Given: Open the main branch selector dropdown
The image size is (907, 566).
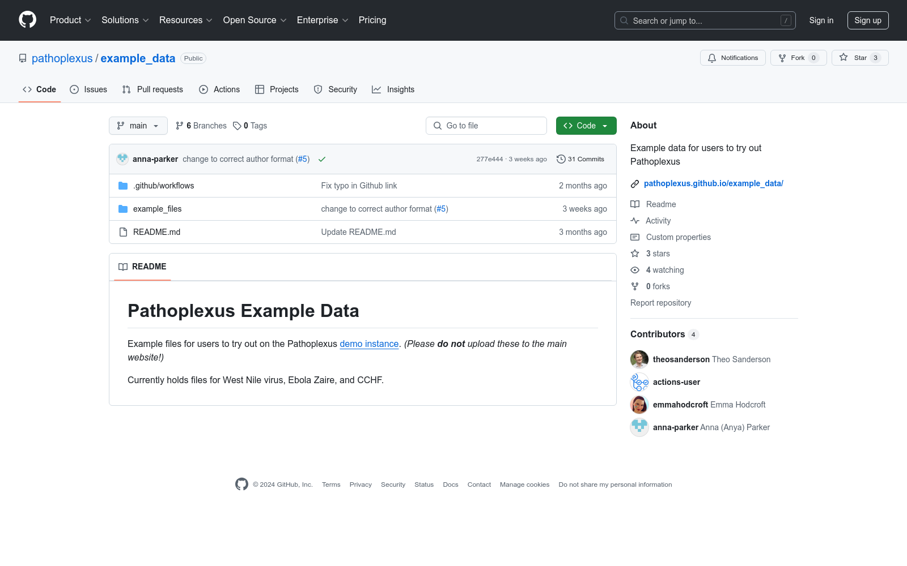Looking at the screenshot, I should coord(138,126).
